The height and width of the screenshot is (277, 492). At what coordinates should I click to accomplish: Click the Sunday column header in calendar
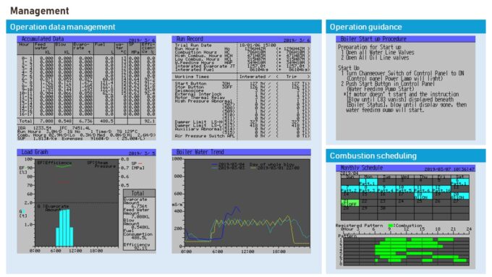coord(350,177)
